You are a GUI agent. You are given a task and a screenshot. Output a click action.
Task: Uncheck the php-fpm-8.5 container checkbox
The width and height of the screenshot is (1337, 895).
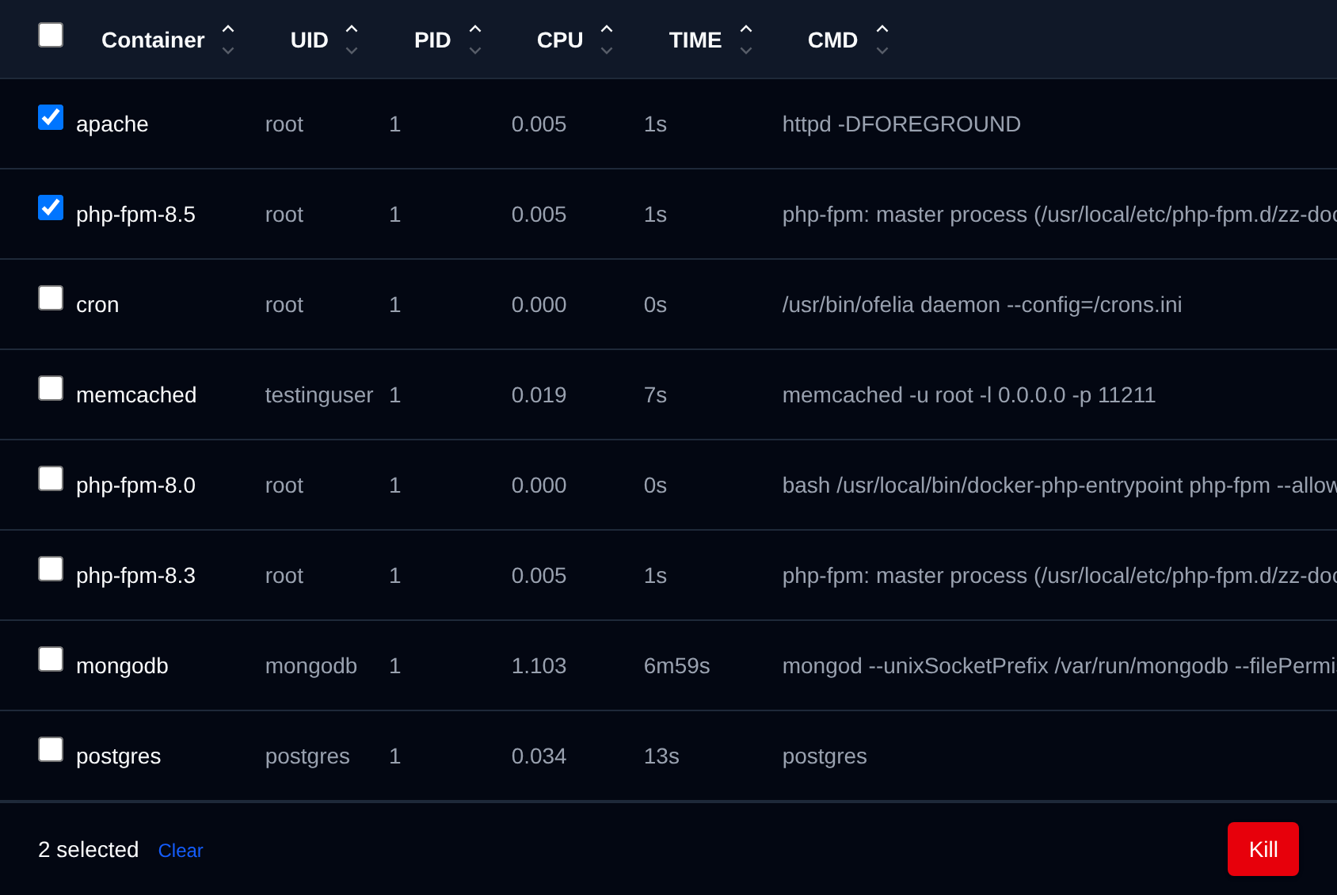click(x=51, y=208)
